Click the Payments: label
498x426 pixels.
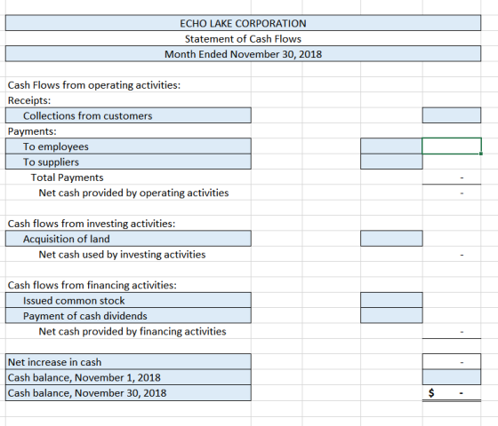point(32,131)
